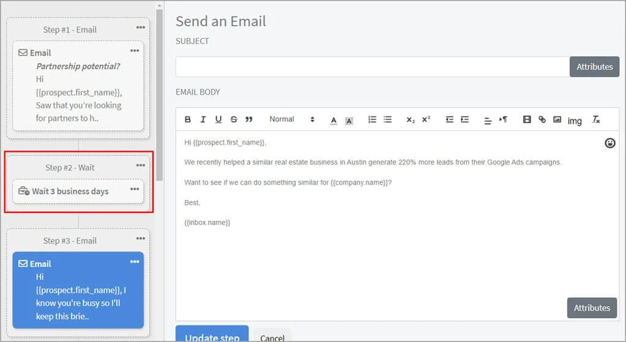The height and width of the screenshot is (342, 626).
Task: Open the text alignment options
Action: (x=488, y=120)
